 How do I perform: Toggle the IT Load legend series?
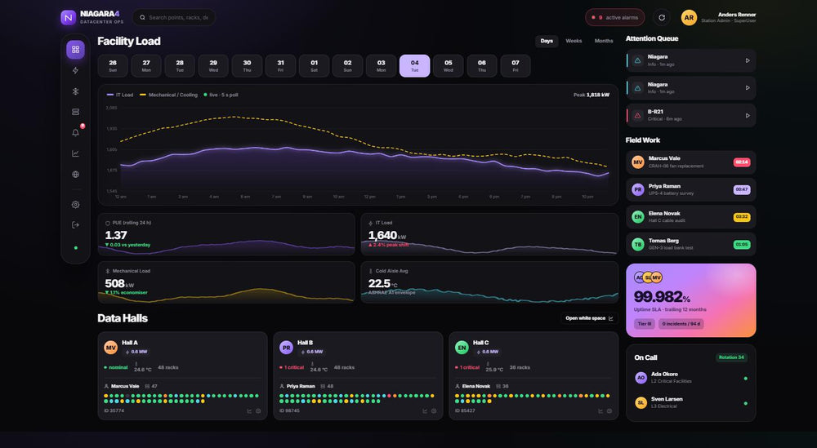tap(120, 95)
